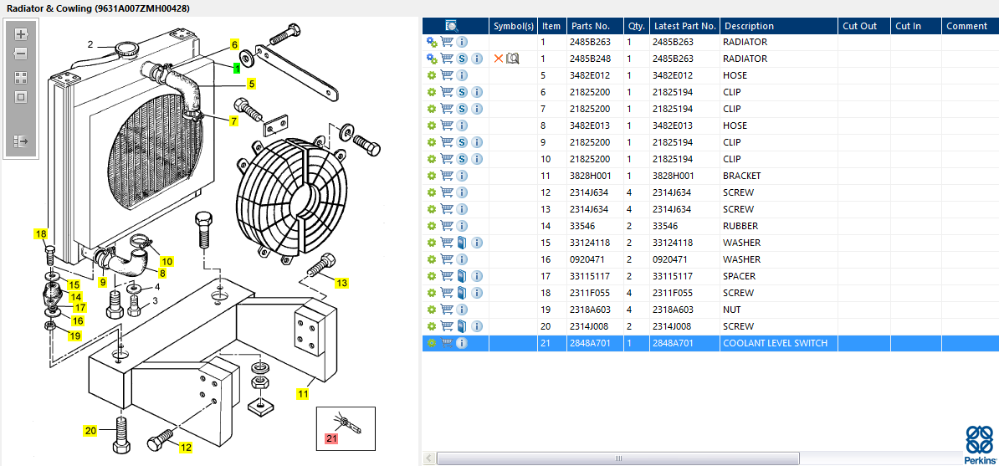Select callout 11 on the diagram
The image size is (999, 466).
(x=305, y=392)
